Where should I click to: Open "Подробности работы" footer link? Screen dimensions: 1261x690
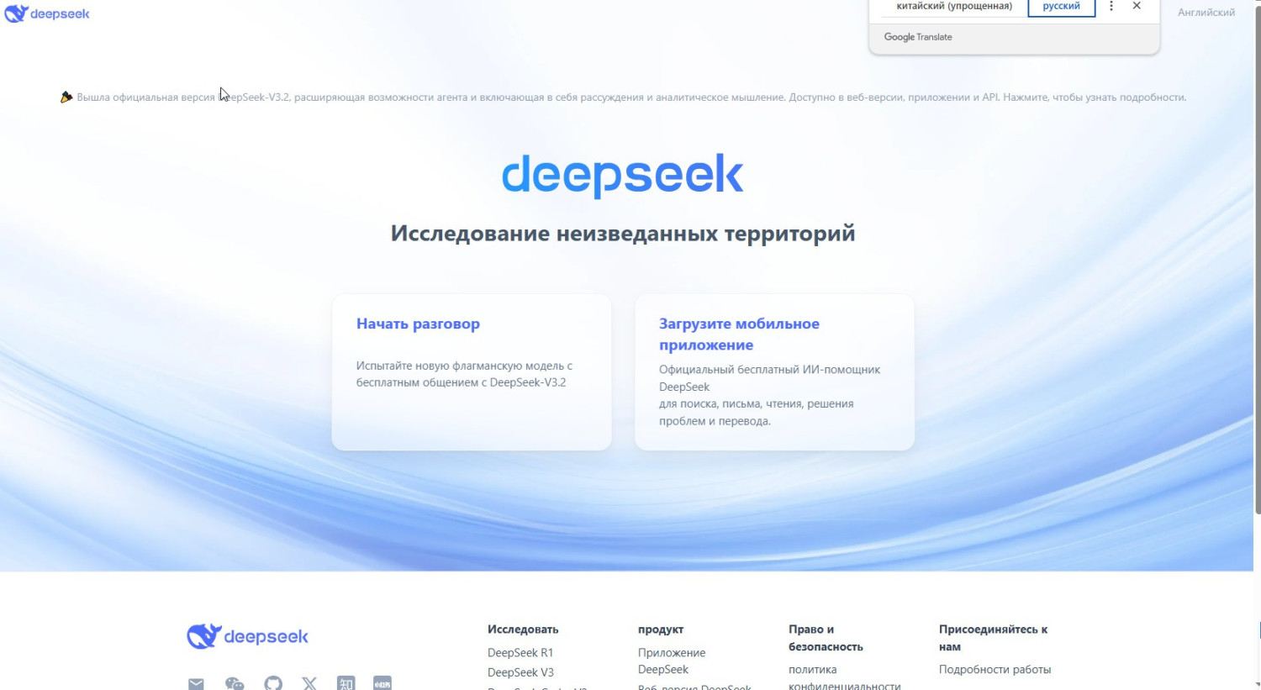995,669
